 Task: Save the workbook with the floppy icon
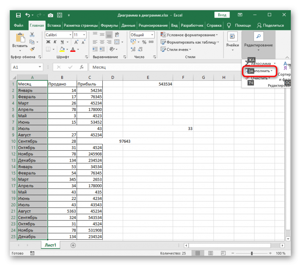tap(18, 15)
